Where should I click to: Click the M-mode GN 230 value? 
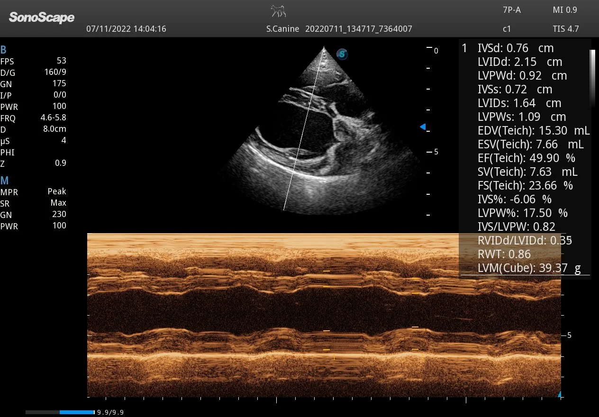click(59, 214)
